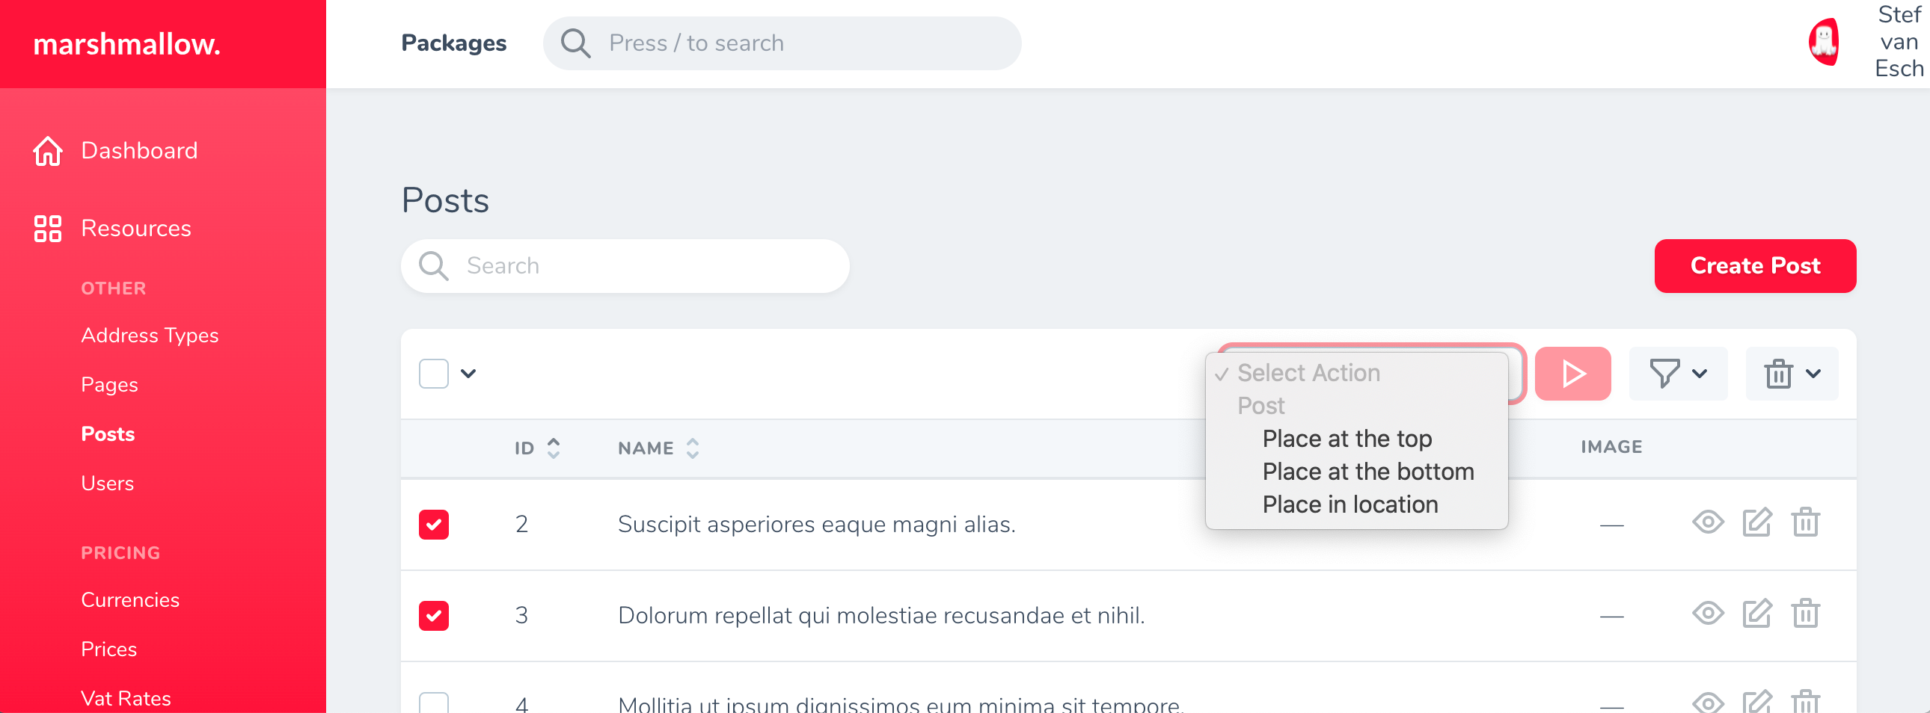
Task: Open Users in the sidebar
Action: [107, 484]
